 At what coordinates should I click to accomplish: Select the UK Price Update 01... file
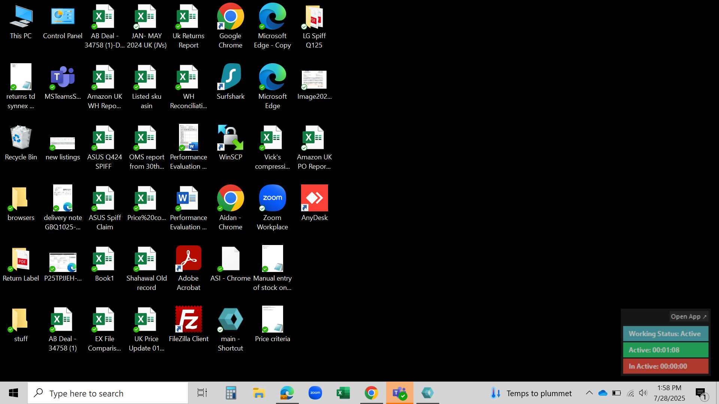tap(146, 329)
